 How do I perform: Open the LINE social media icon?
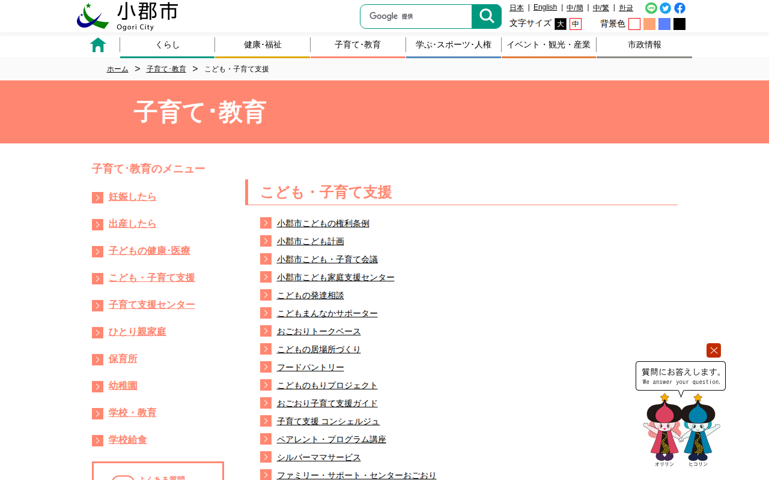[651, 8]
